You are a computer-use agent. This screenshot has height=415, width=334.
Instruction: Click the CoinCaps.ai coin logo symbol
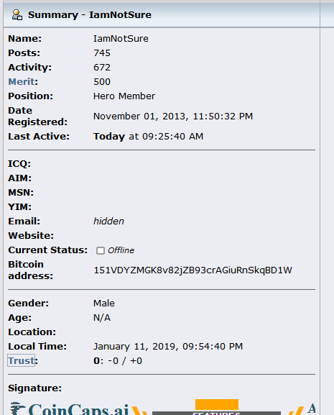click(18, 409)
